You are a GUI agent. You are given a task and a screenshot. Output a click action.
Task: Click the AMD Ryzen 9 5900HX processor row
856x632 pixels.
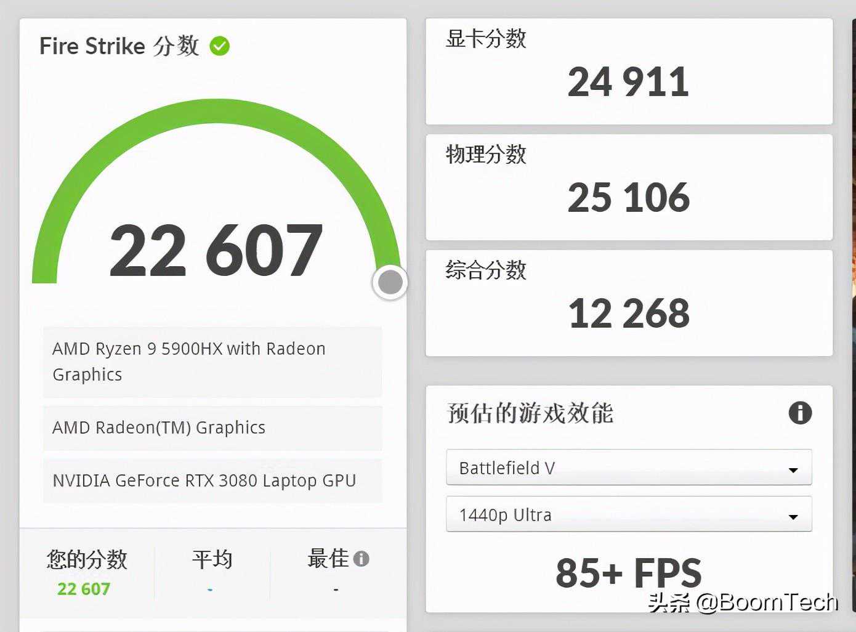pyautogui.click(x=212, y=362)
